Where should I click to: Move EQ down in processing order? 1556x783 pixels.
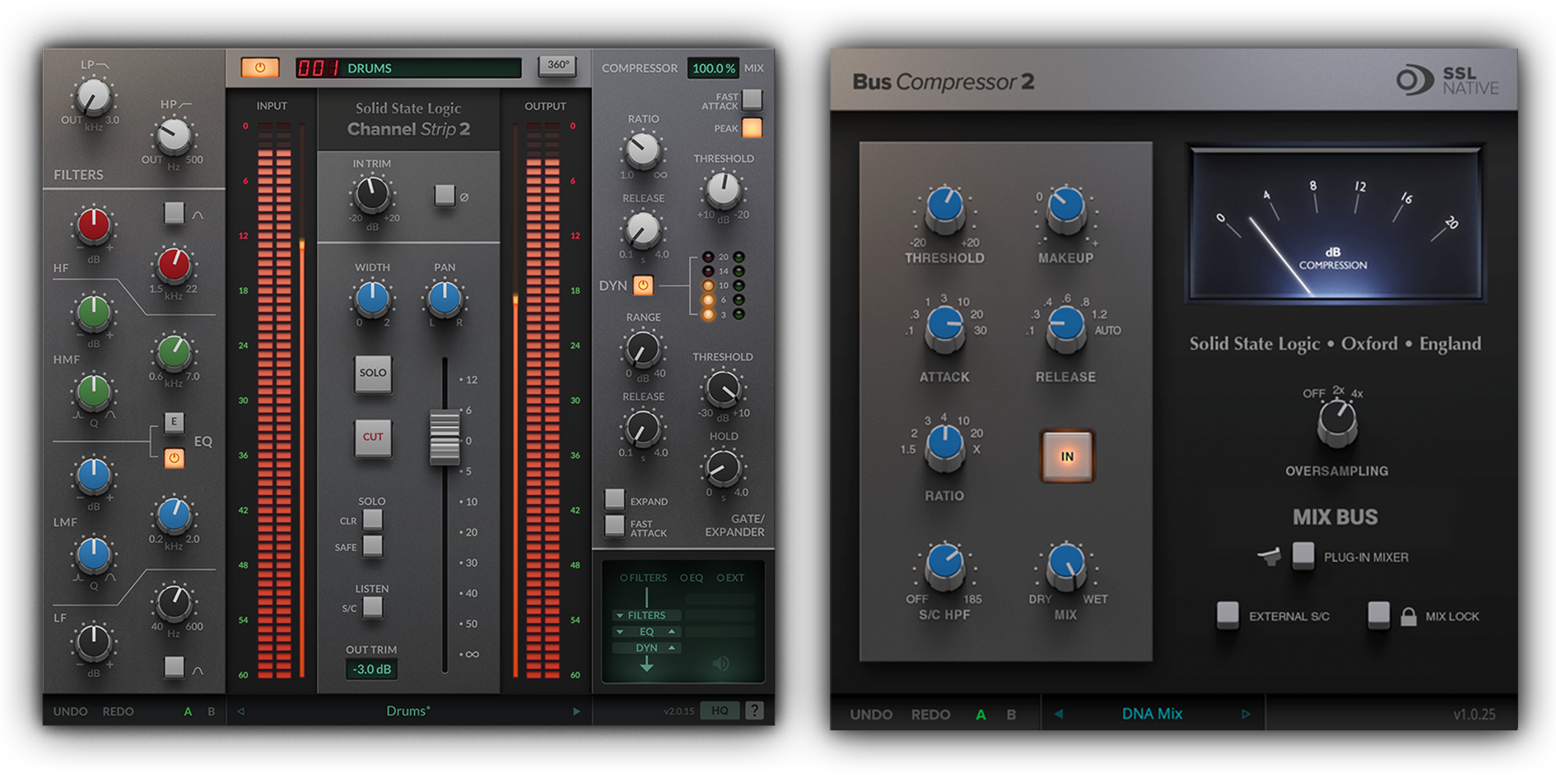[620, 632]
